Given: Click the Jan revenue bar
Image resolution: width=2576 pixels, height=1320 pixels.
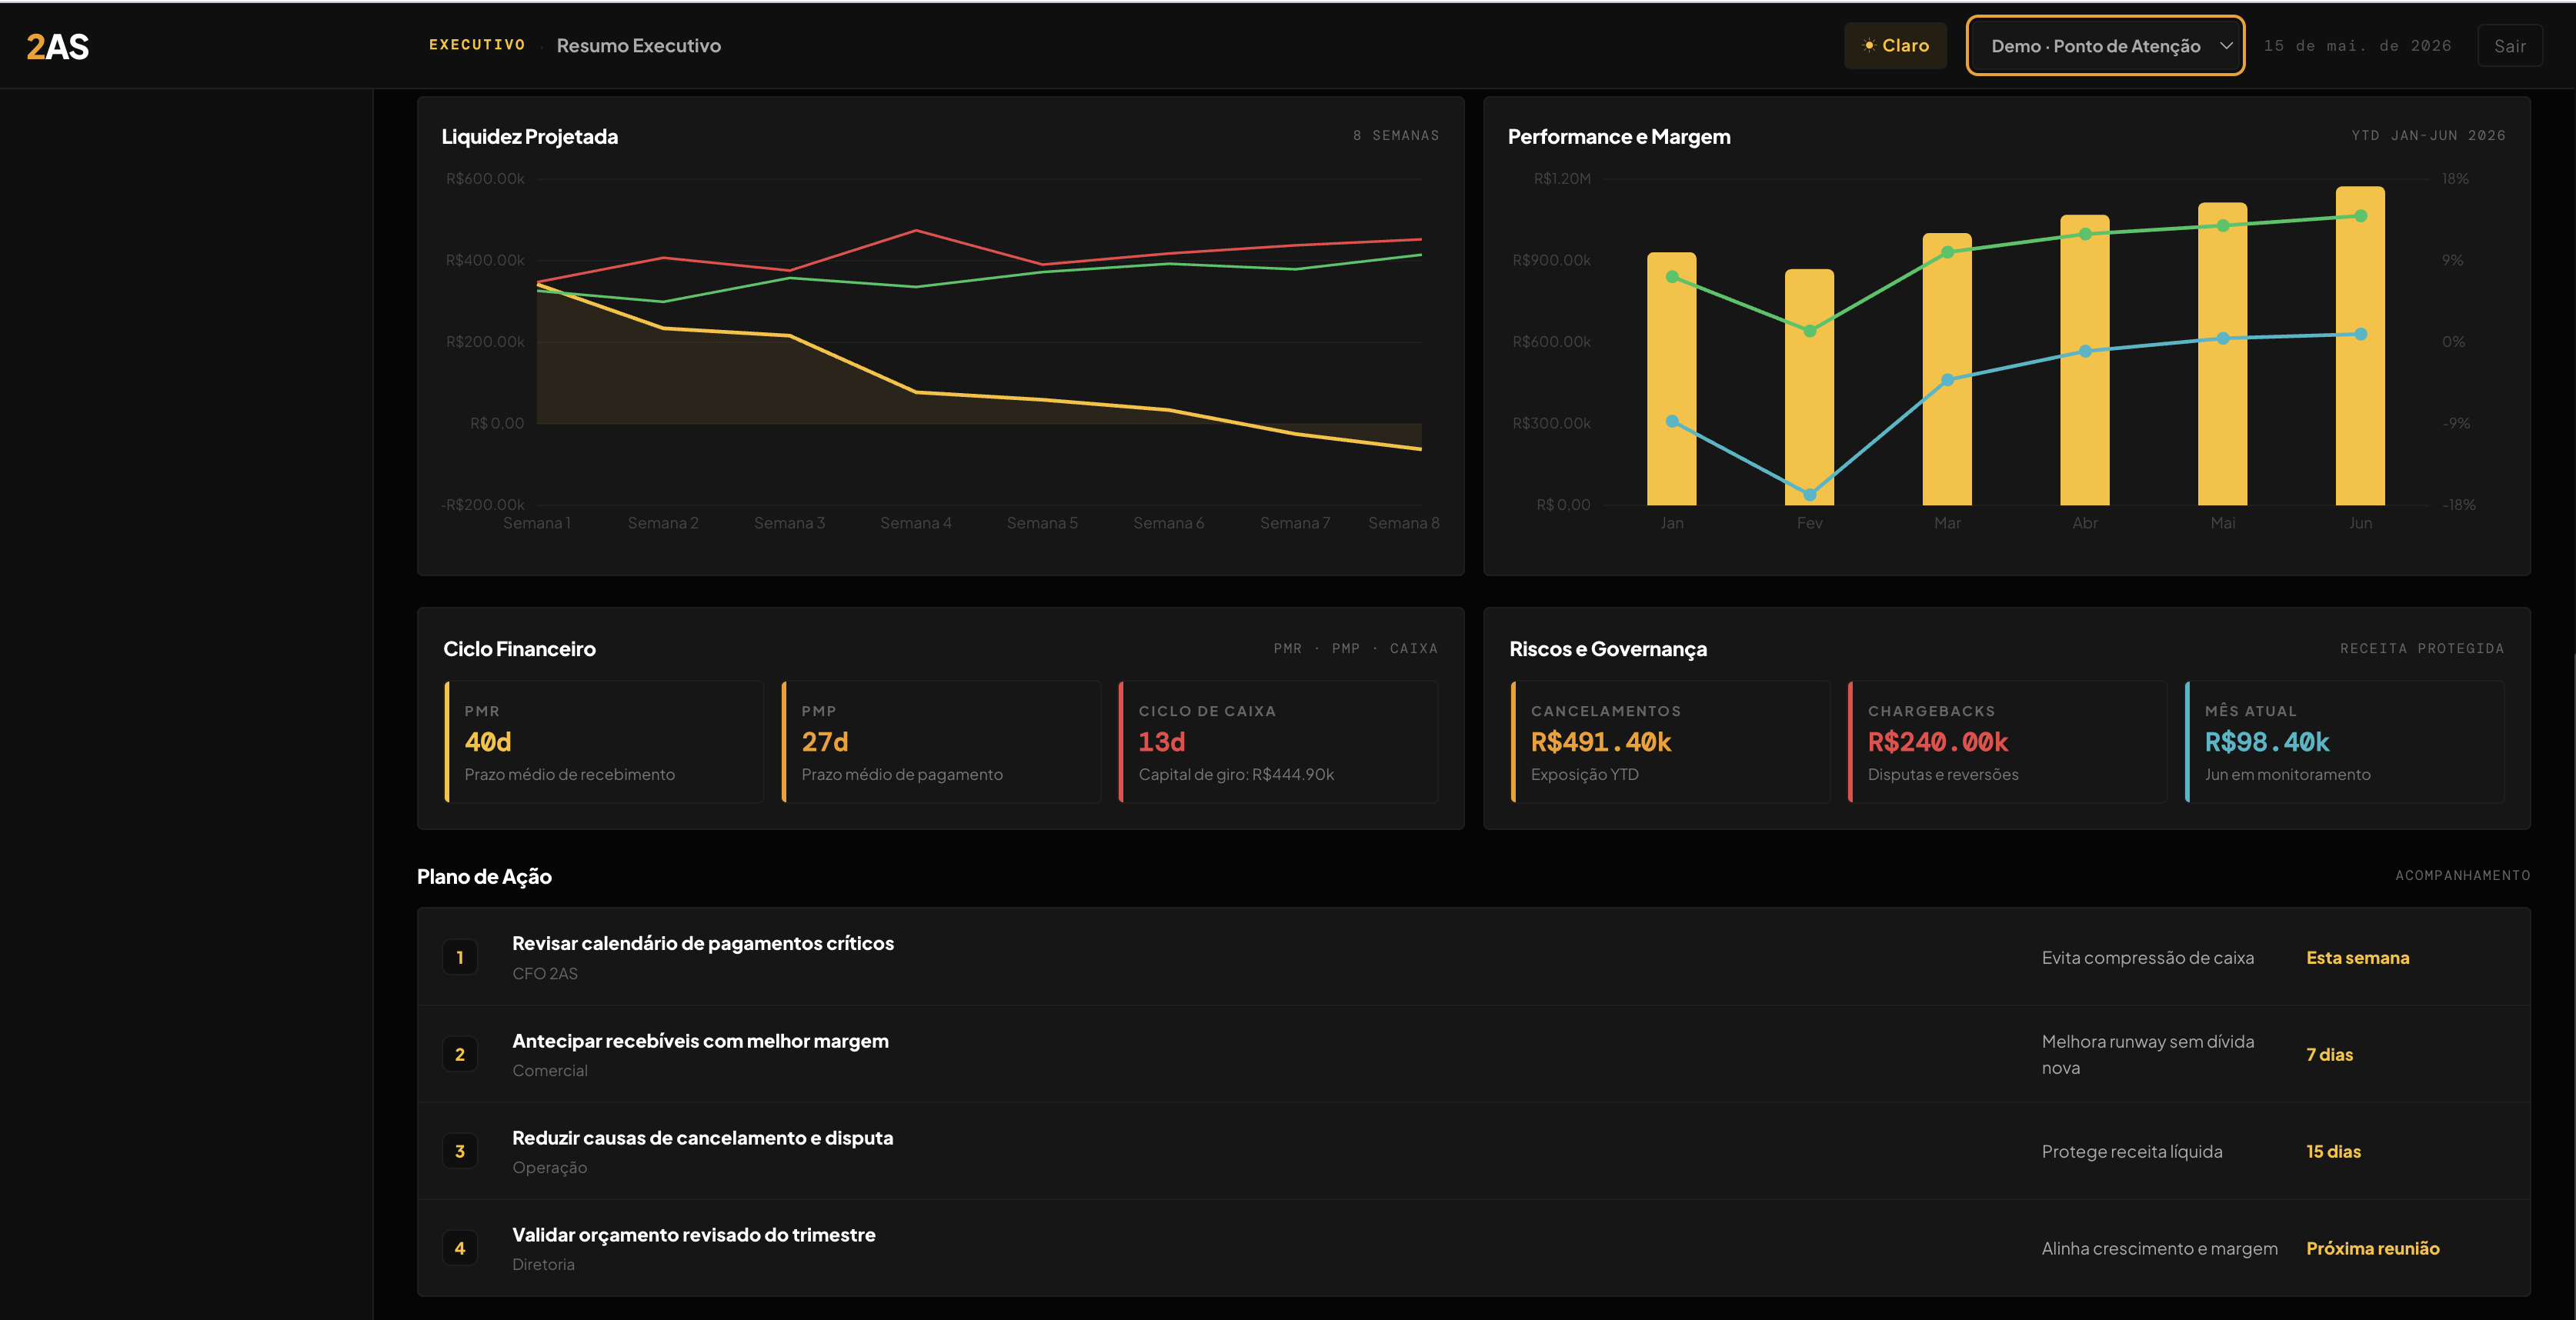Looking at the screenshot, I should (1671, 379).
